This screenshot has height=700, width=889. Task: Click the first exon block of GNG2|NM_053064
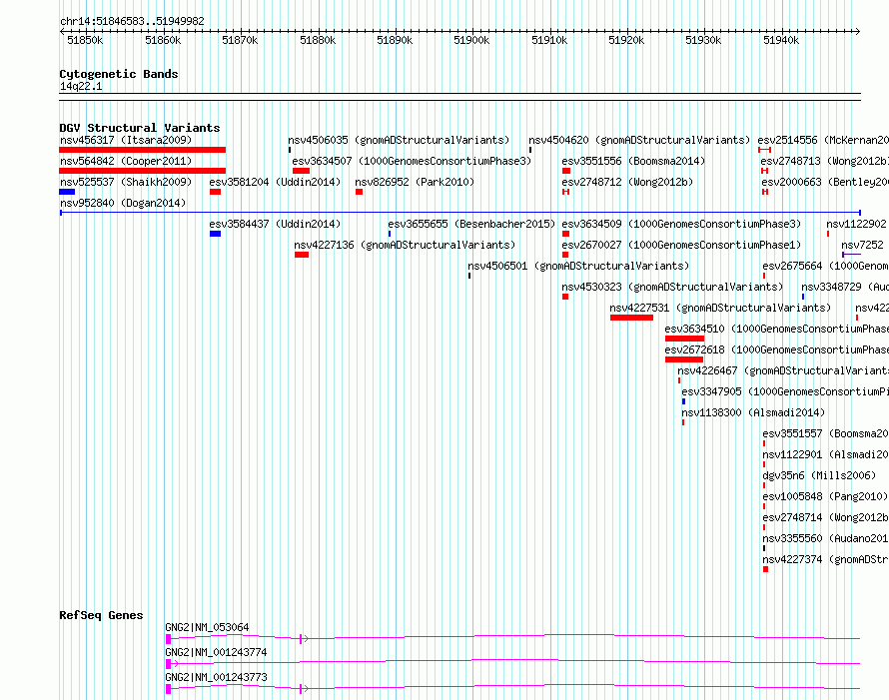pos(169,639)
